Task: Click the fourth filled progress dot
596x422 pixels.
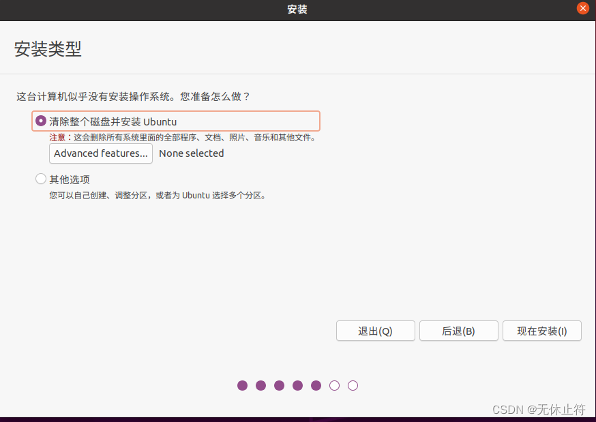Action: (x=298, y=385)
